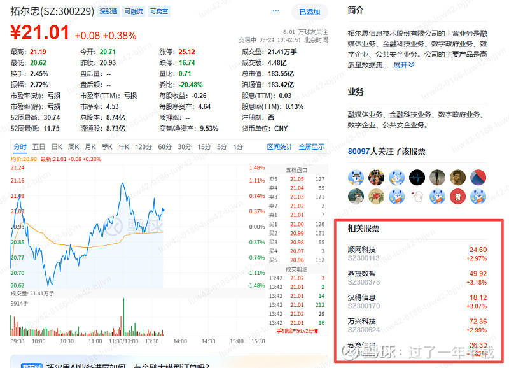The width and height of the screenshot is (509, 368).
Task: Click sell level 卖5 at 21.05
Action: tap(296, 179)
